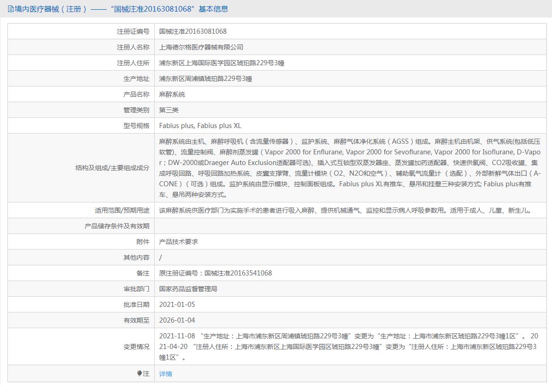The height and width of the screenshot is (385, 552).
Task: Click registration number value 国械注准20163081068 in table
Action: coord(193,31)
